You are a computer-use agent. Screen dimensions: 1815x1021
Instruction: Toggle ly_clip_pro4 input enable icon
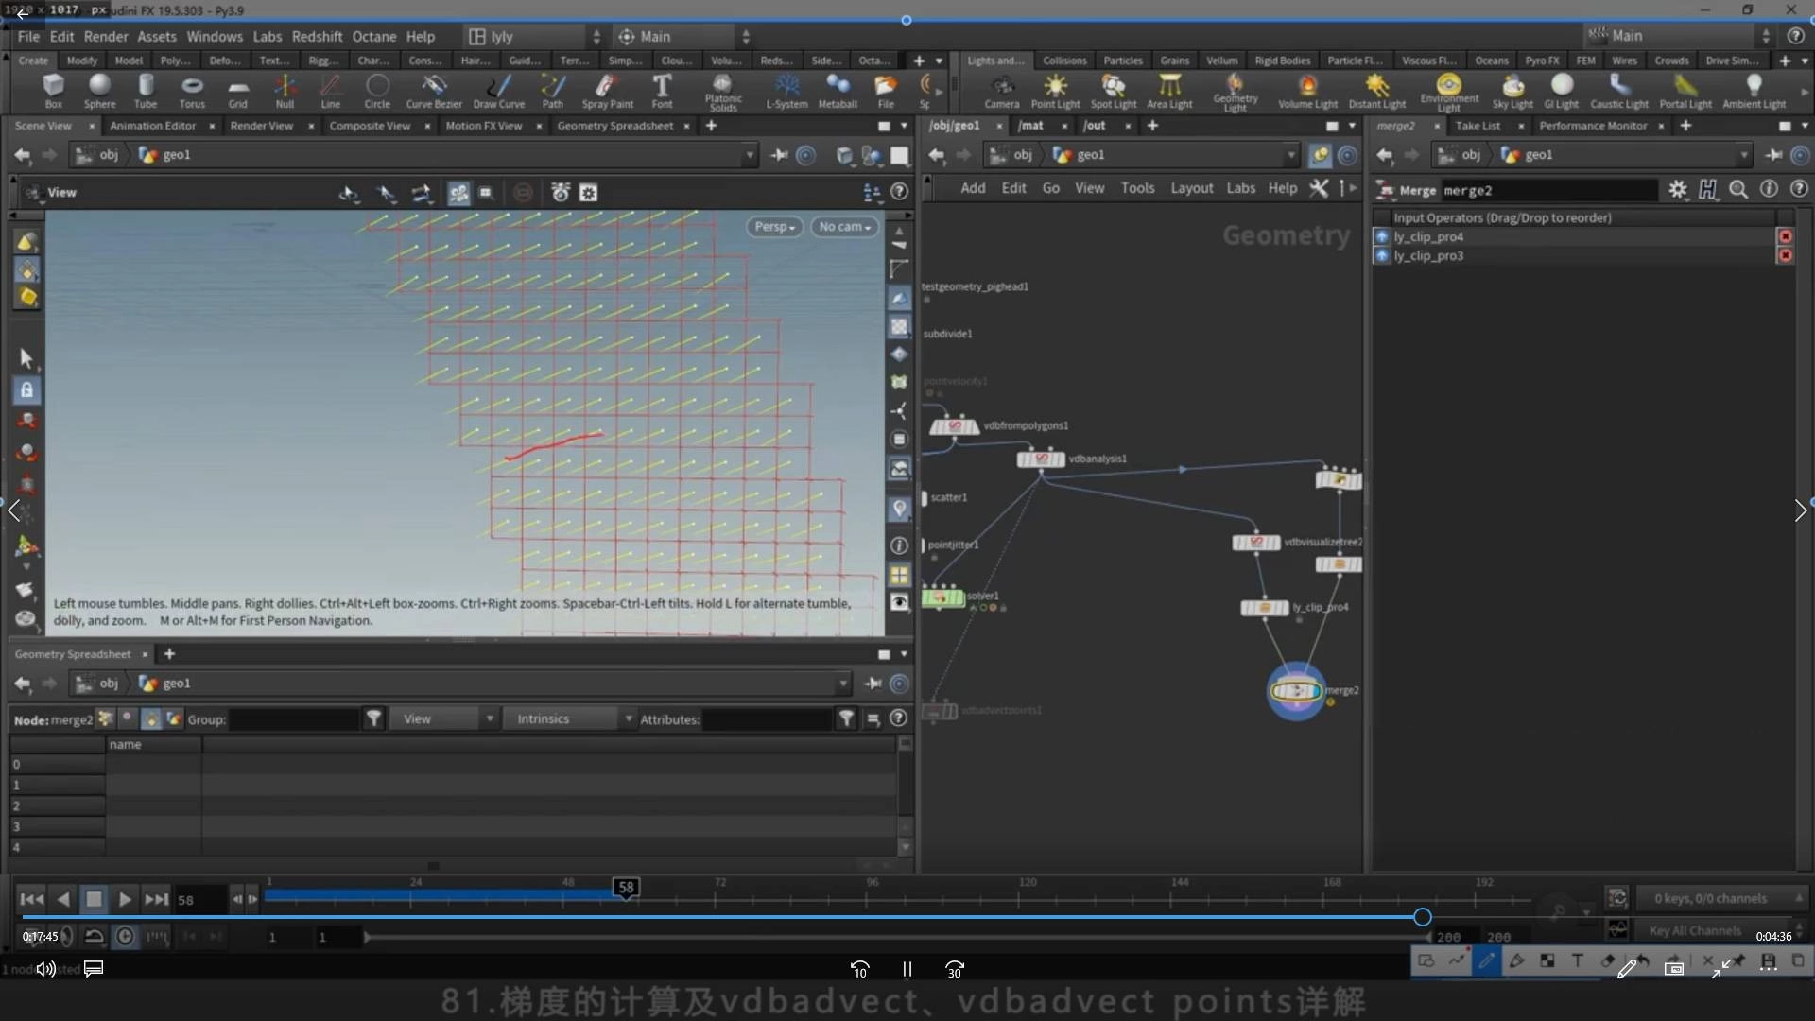click(1382, 237)
